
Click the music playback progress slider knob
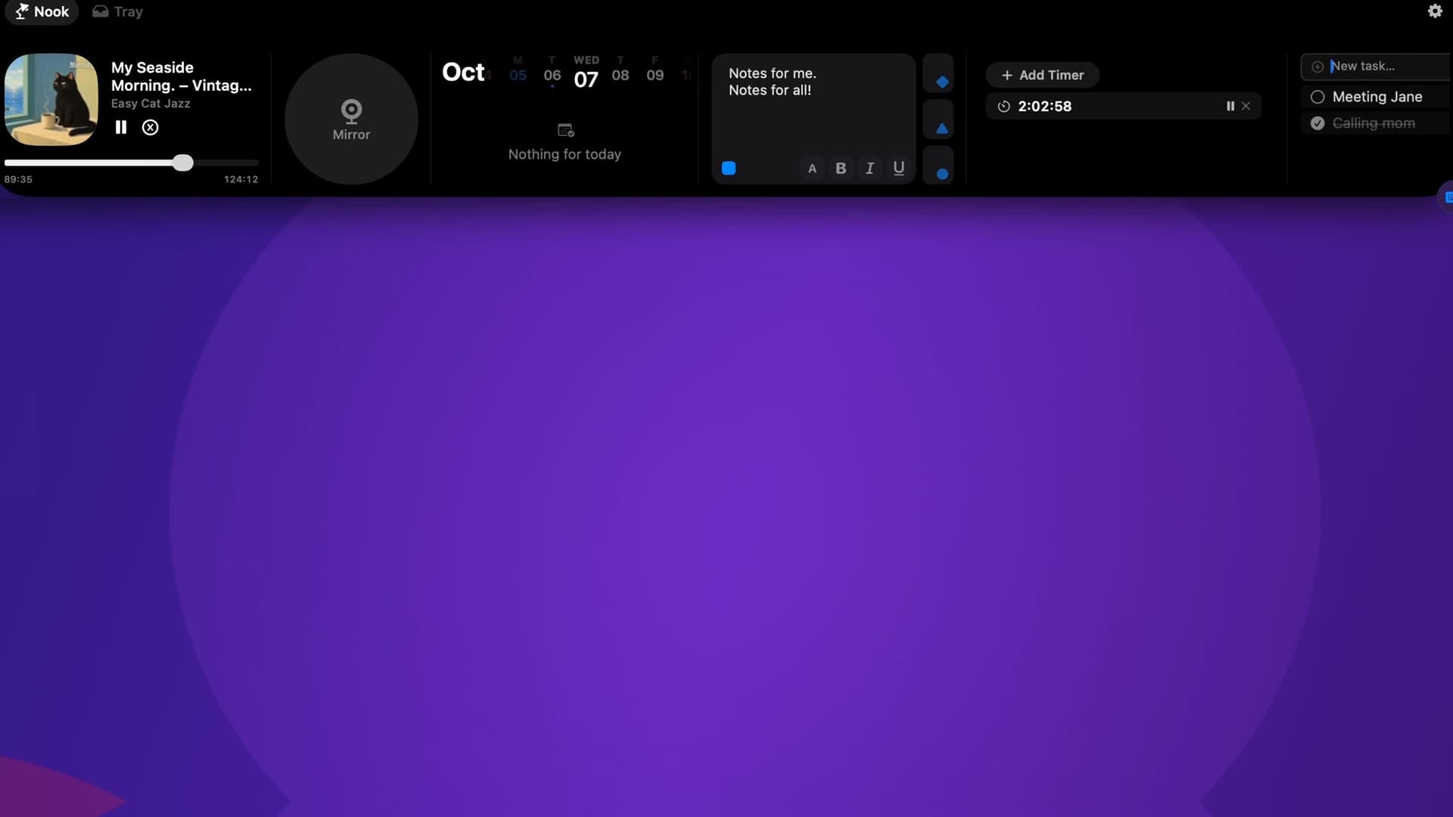(x=182, y=163)
